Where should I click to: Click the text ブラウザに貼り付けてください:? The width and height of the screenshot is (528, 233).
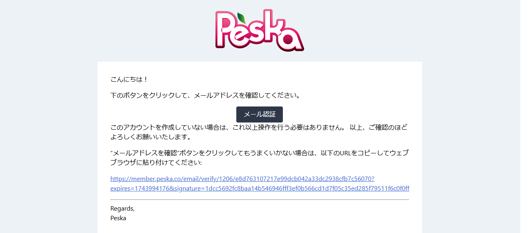pos(156,163)
